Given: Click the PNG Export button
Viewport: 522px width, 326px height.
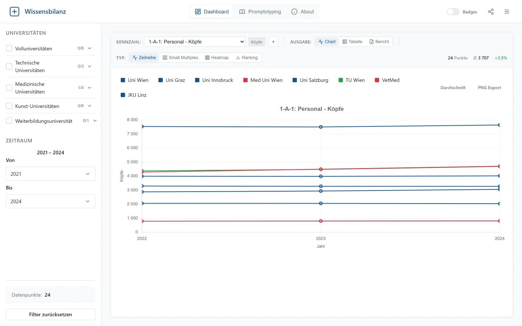Looking at the screenshot, I should (x=489, y=88).
